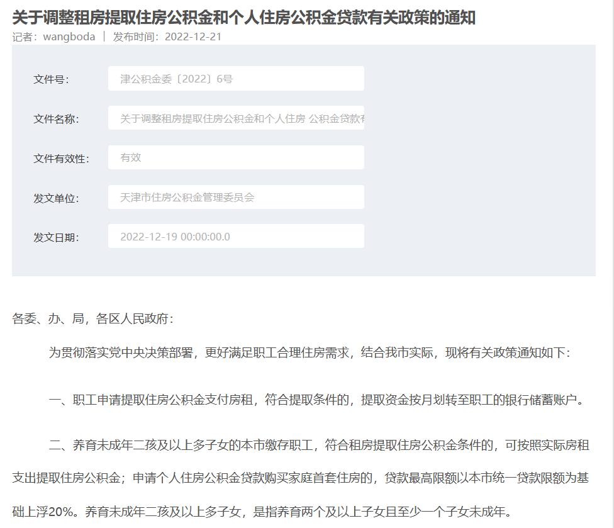
Task: Click the 发文日期 field showing 2022-12-19
Action: [236, 237]
